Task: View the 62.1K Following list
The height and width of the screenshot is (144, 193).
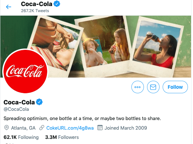Action: tap(21, 137)
